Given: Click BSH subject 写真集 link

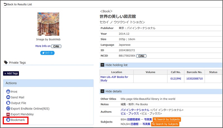Looking at the screenshot, I should pyautogui.click(x=148, y=119).
